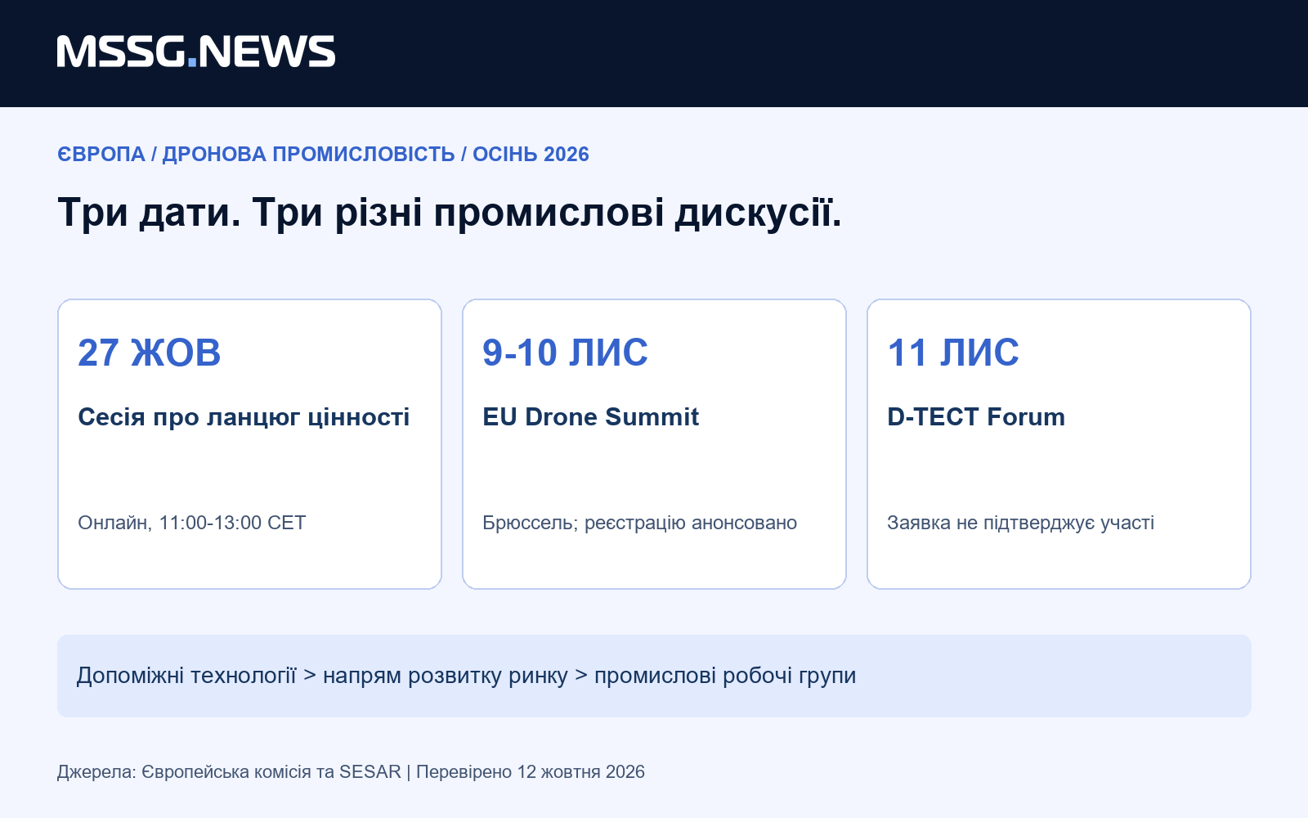Screen dimensions: 1308x818
Task: Click 'Заявка не підтверджує участі' note
Action: point(1020,523)
